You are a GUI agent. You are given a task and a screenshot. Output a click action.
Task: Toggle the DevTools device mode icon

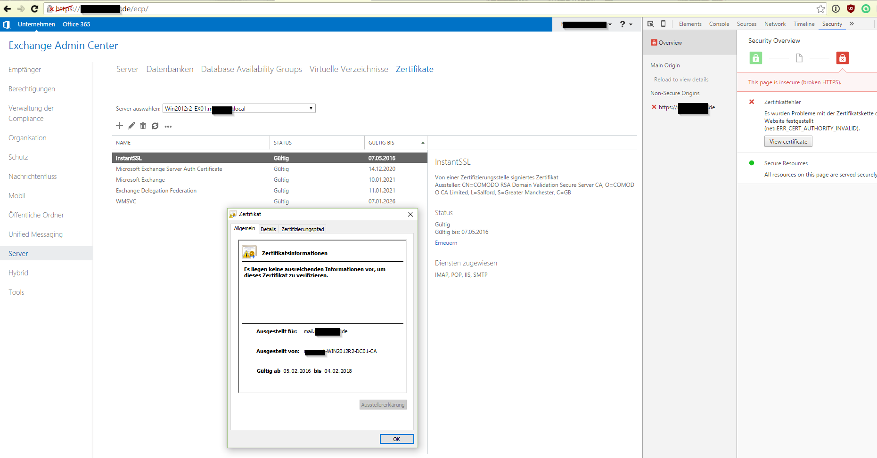(663, 24)
